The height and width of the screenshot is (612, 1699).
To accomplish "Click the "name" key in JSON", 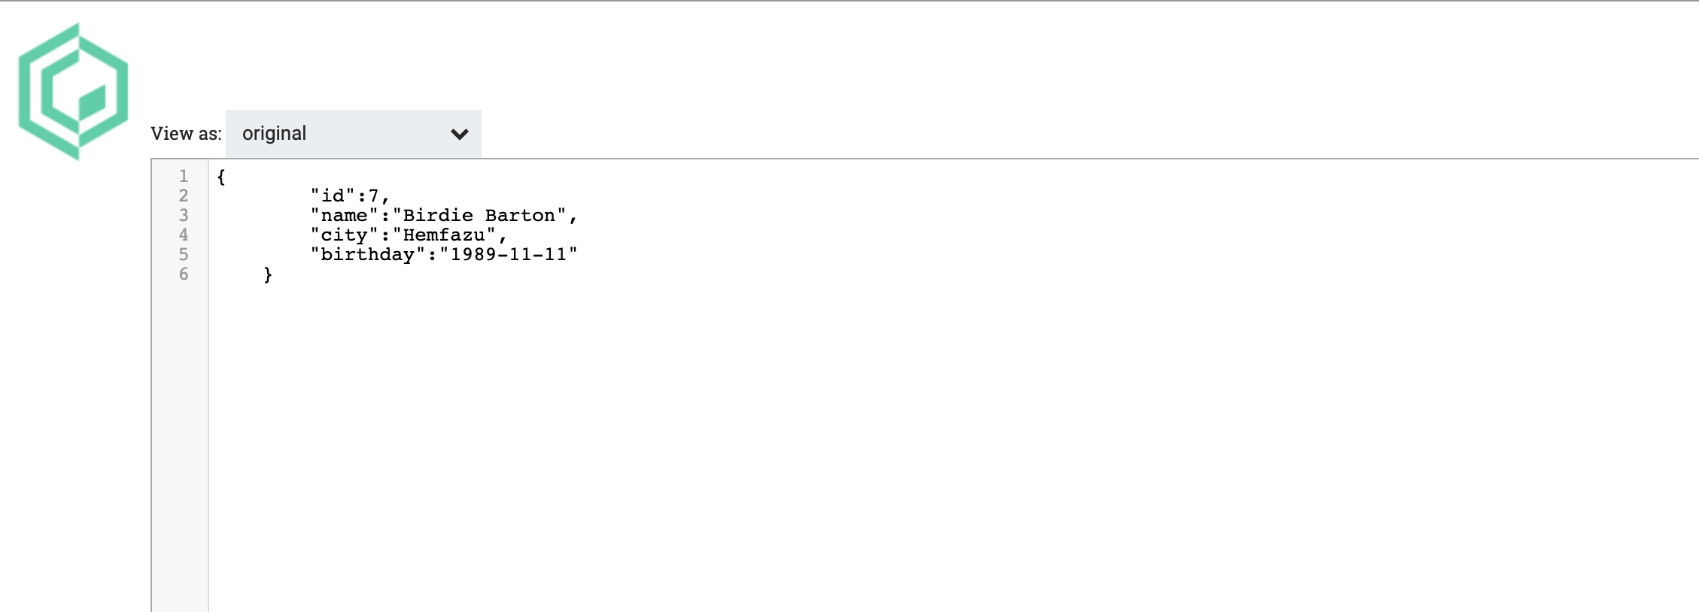I will point(344,216).
